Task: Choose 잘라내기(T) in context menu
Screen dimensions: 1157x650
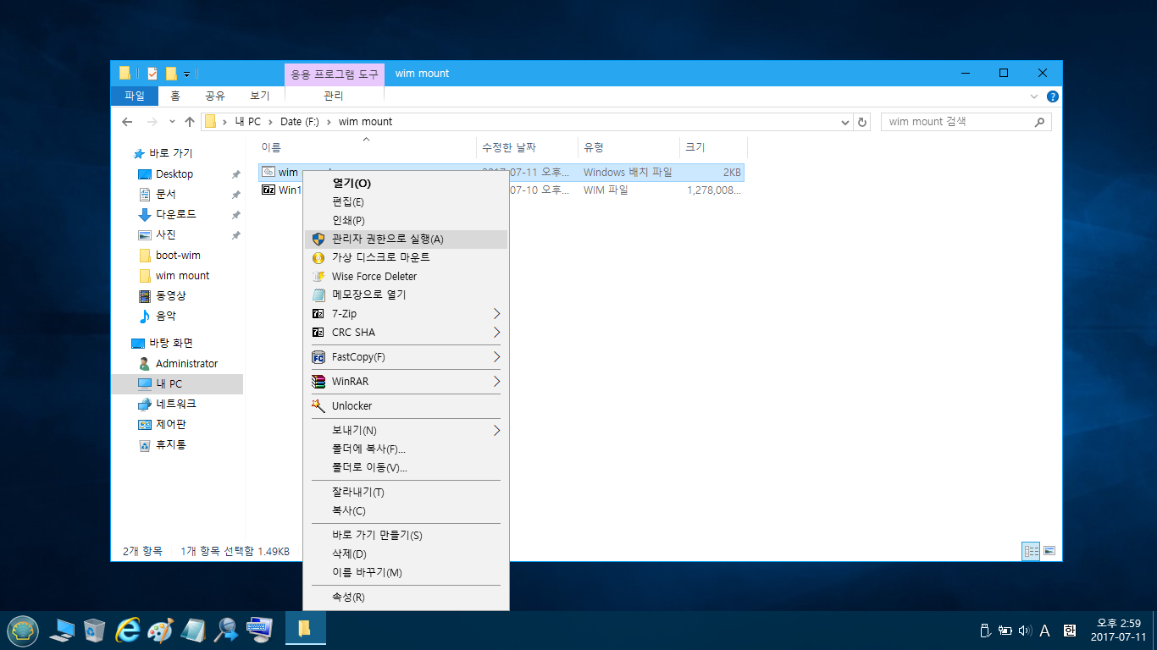Action: [x=406, y=492]
